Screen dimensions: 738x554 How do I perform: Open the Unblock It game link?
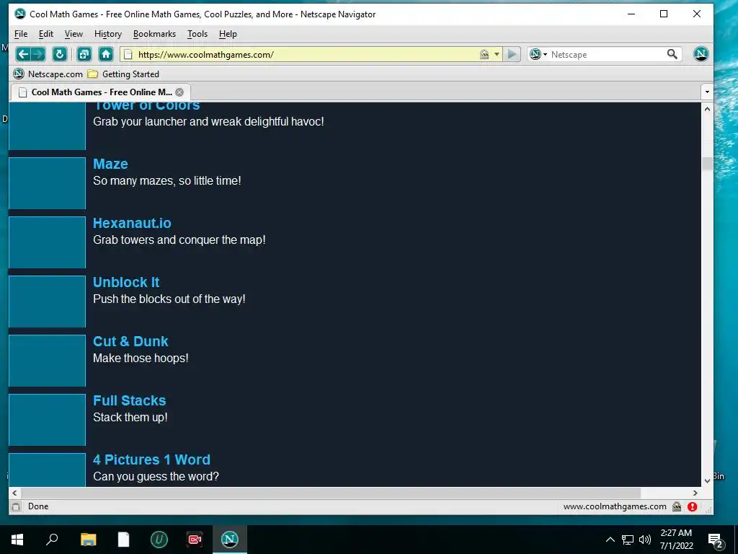(126, 282)
